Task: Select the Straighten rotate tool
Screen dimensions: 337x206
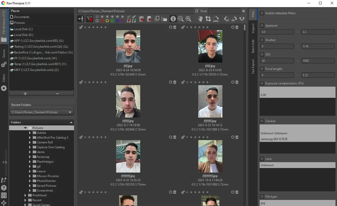Action: click(x=216, y=19)
